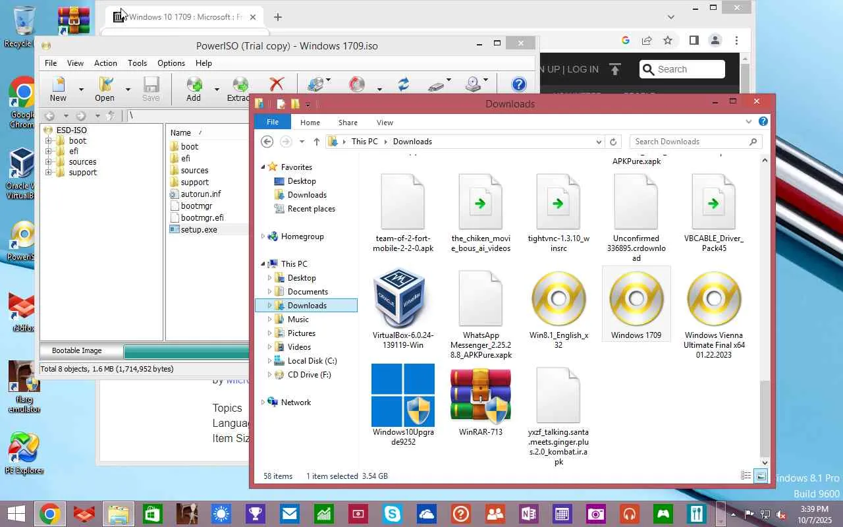Open PowerISO Action menu
Viewport: 843px width, 527px height.
coord(105,63)
